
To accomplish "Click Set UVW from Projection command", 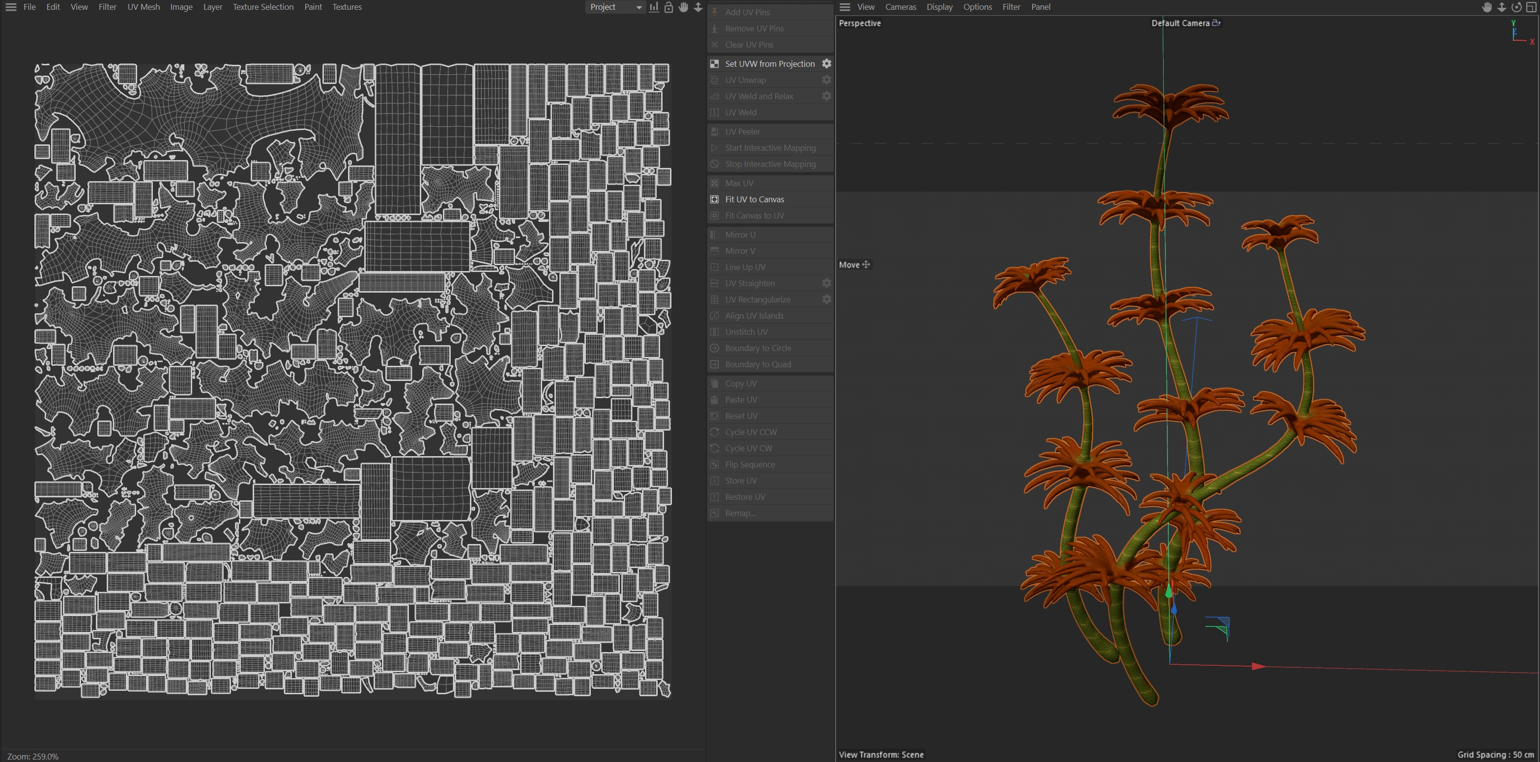I will tap(769, 64).
